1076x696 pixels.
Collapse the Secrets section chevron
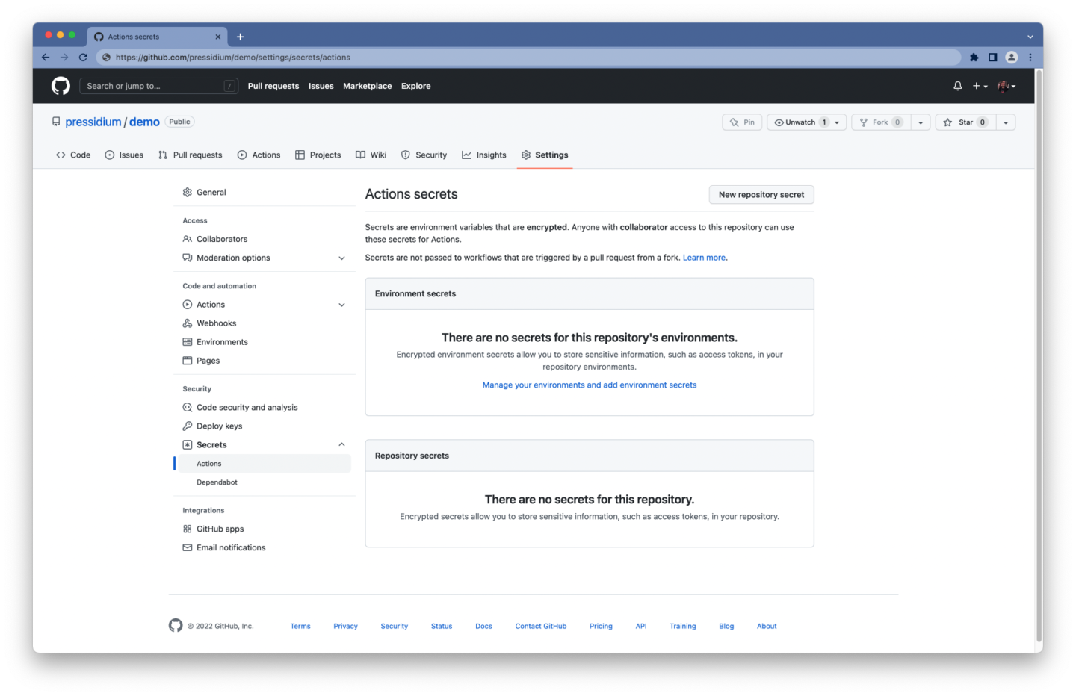[341, 445]
